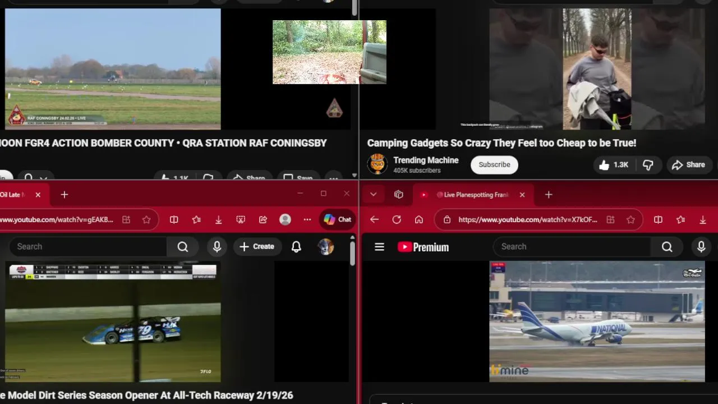Like the Camping Gadgets video
The image size is (718, 404).
click(614, 164)
